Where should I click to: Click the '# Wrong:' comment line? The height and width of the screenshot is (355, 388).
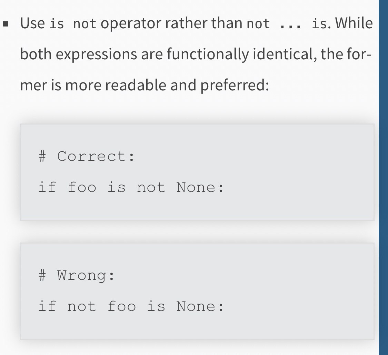coord(77,275)
